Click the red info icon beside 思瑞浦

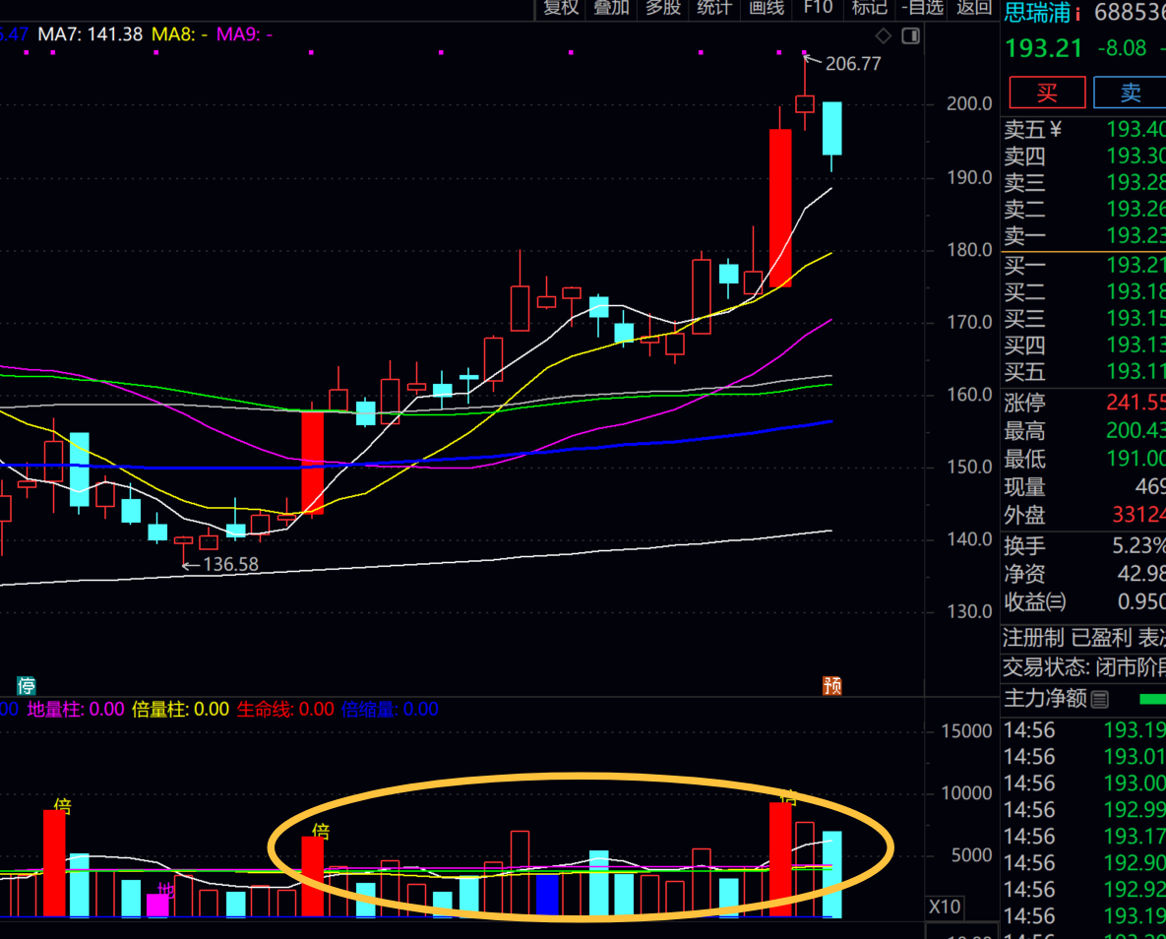(1078, 14)
